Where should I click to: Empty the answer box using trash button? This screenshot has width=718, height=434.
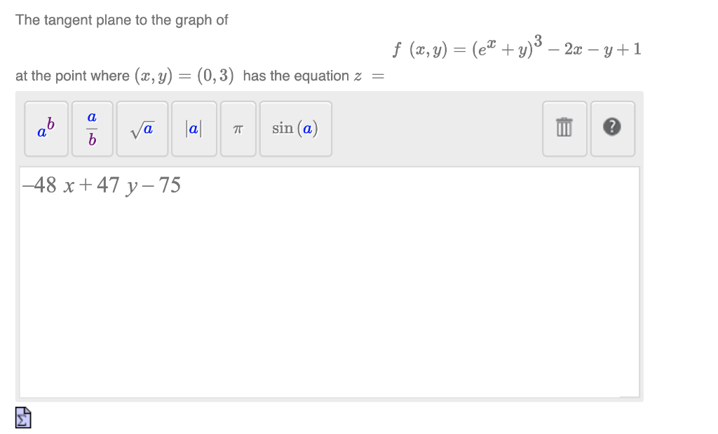click(x=564, y=129)
